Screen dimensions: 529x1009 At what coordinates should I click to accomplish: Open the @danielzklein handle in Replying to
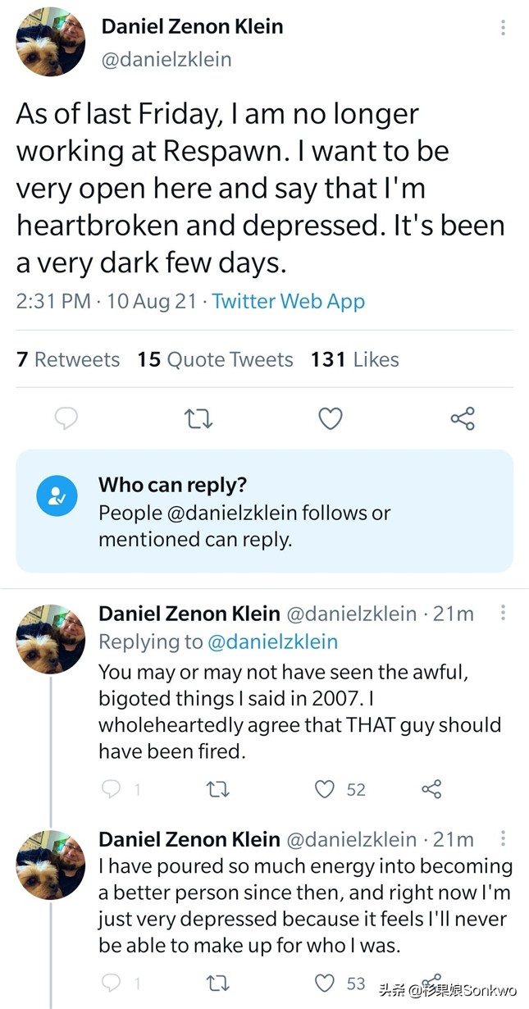click(x=272, y=641)
